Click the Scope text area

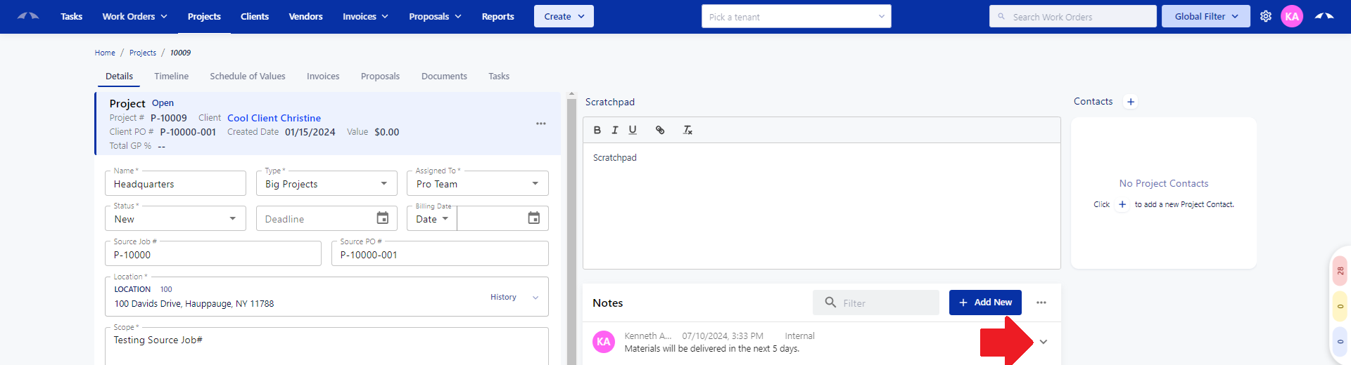pos(326,346)
